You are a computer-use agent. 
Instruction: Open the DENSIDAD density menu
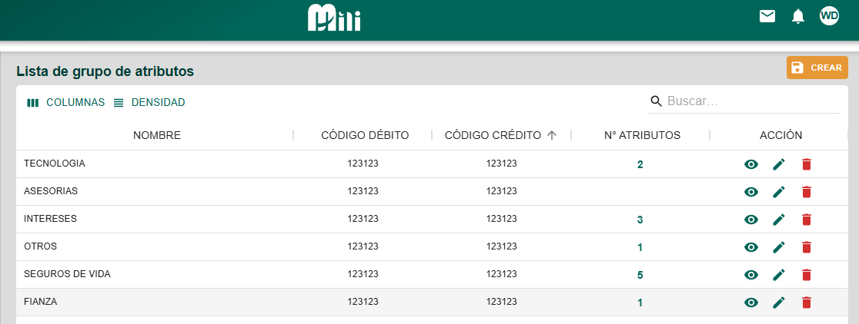coord(149,102)
